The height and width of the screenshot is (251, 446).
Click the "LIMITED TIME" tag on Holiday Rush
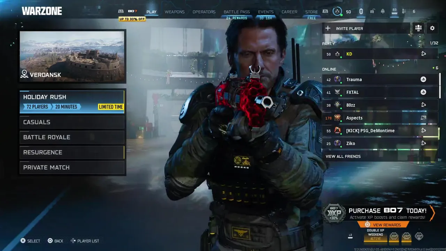pos(111,107)
